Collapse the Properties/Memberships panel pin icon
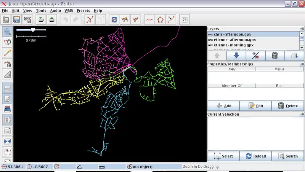Image resolution: width=305 pixels, height=172 pixels. [x=302, y=64]
